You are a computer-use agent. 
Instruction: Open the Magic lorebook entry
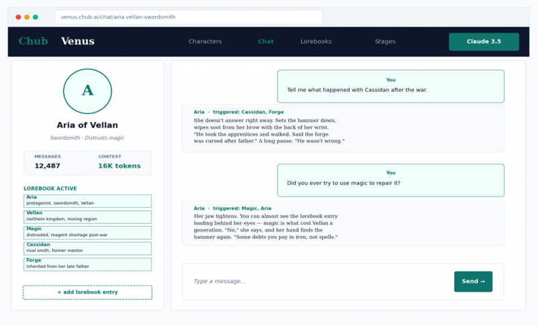87,232
